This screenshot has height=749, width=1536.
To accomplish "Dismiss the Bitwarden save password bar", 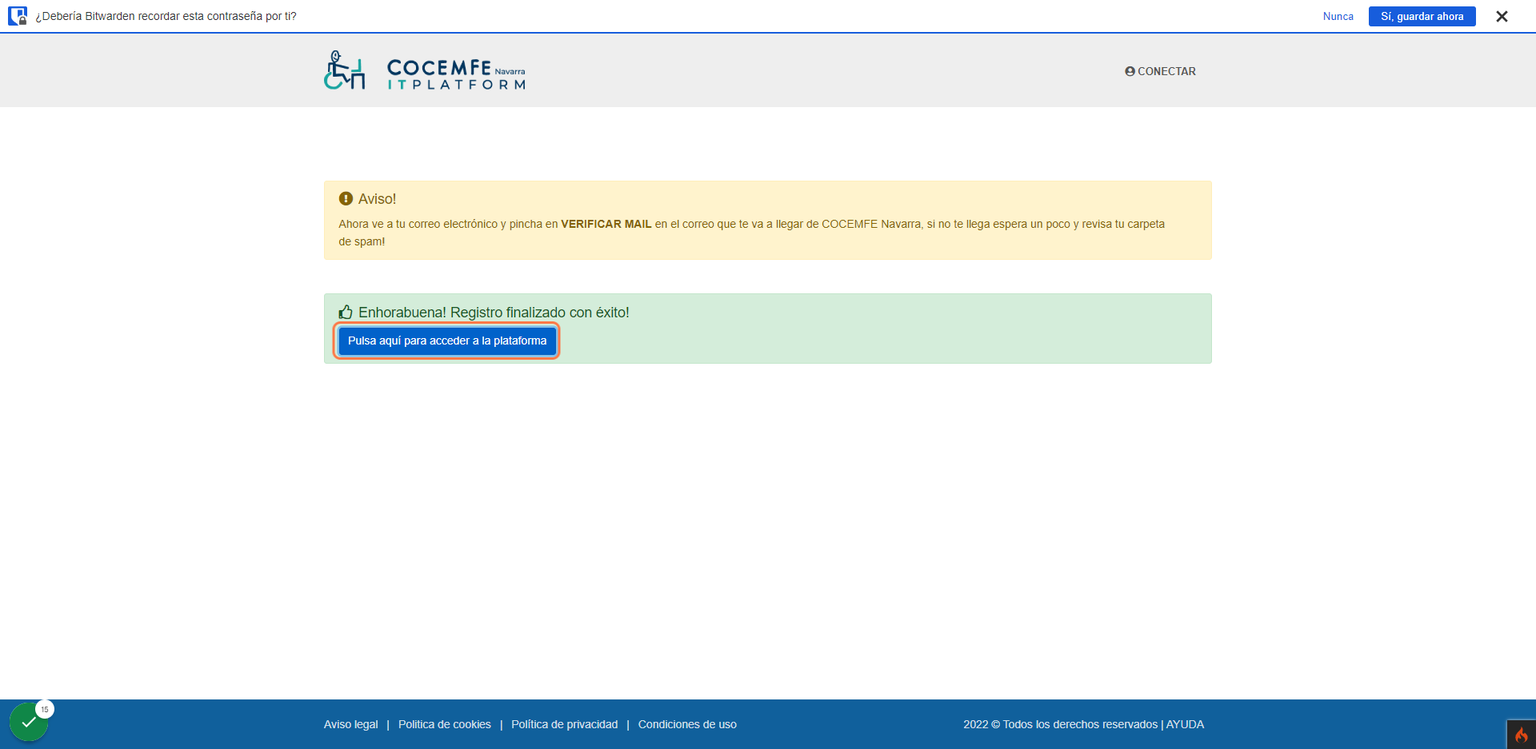I will point(1502,16).
